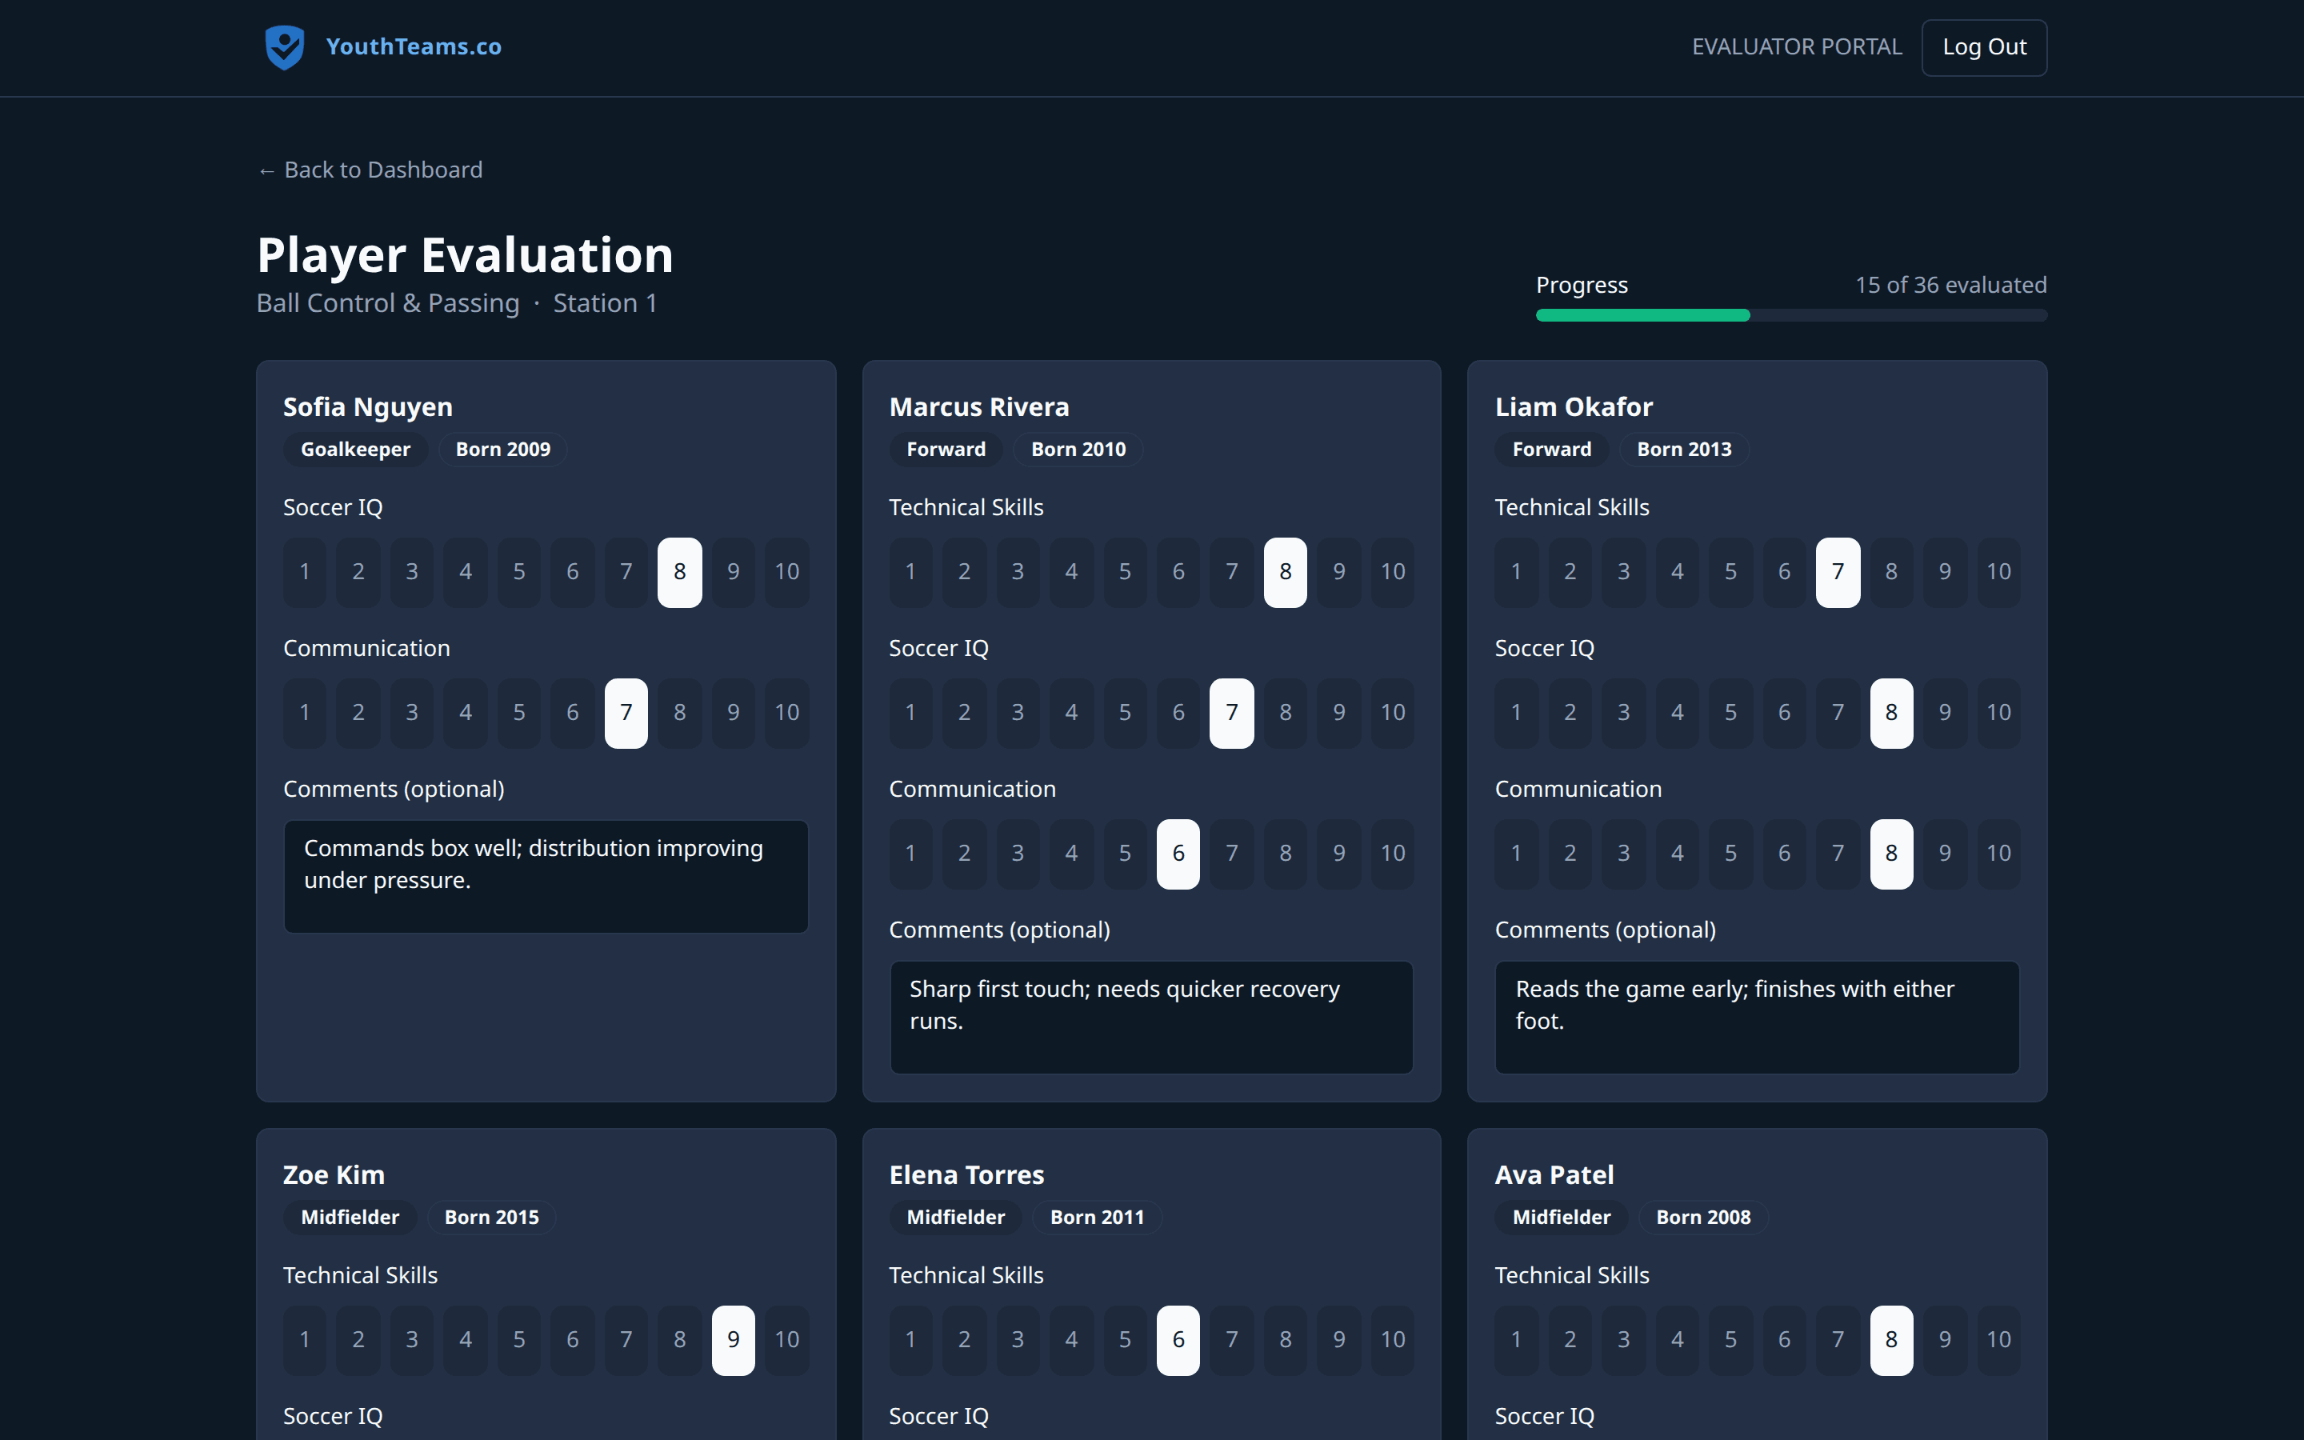This screenshot has height=1440, width=2304.
Task: Rate Marcus Rivera Technical Skills as 9
Action: 1338,572
